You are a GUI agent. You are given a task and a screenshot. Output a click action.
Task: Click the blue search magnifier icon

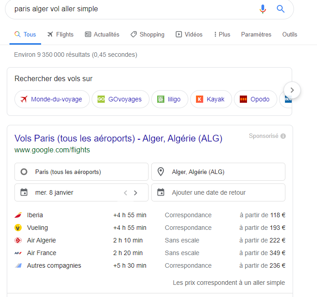coord(280,9)
